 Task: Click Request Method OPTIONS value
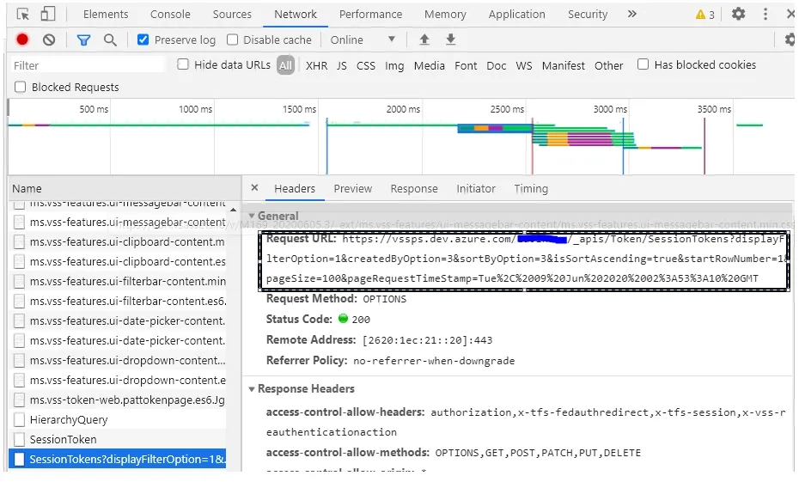pos(385,299)
